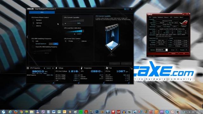The width and height of the screenshot is (203, 114).
Task: Expand the Fan panel corner arrow
Action: point(128,83)
